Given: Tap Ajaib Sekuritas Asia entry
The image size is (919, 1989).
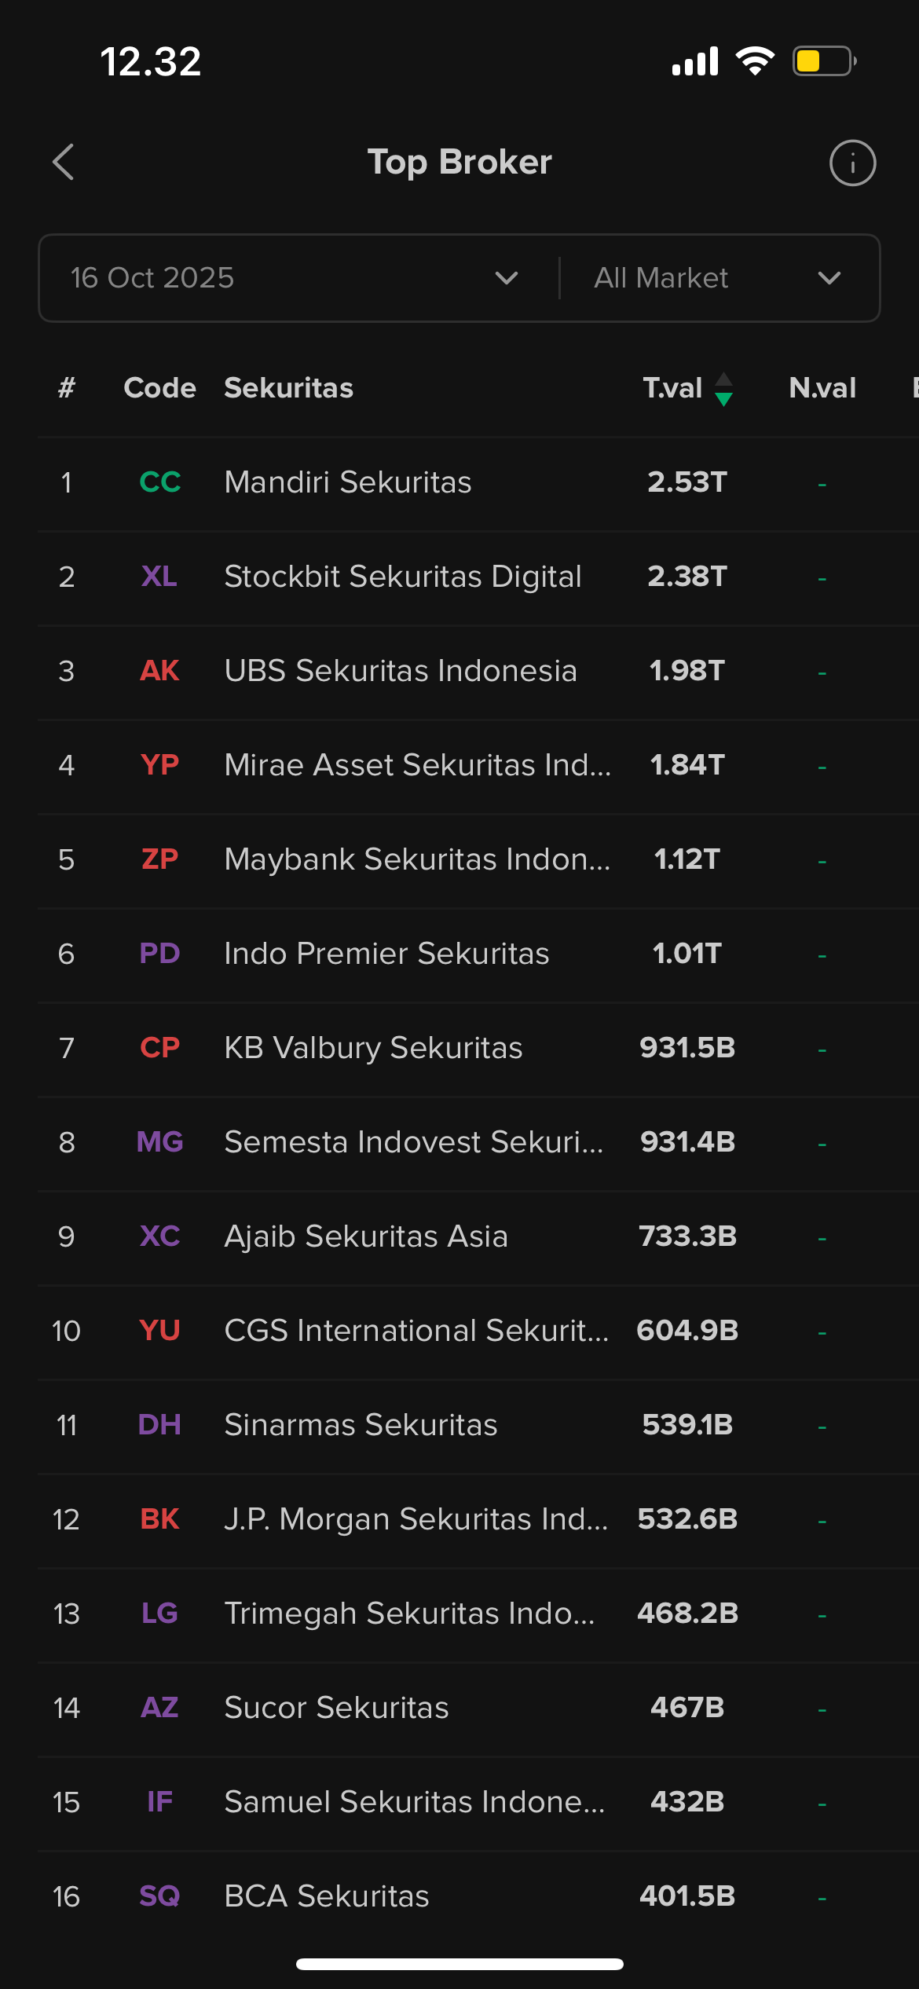Looking at the screenshot, I should coord(366,1236).
